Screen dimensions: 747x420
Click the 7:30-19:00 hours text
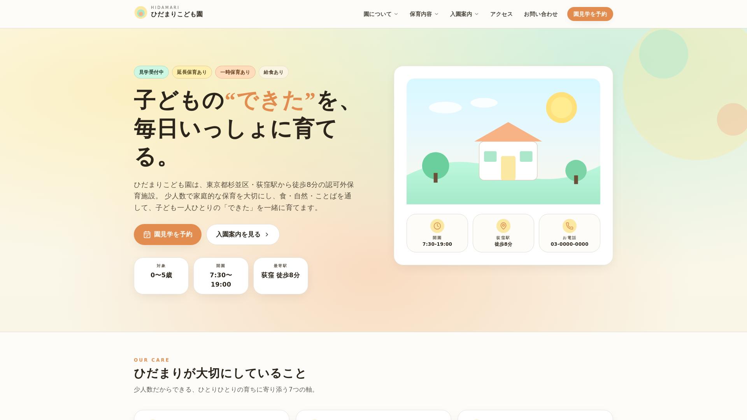click(x=437, y=244)
